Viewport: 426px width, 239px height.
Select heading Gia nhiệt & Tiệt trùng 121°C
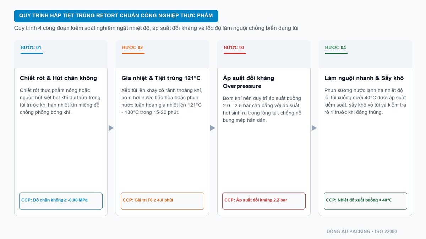[x=161, y=78]
